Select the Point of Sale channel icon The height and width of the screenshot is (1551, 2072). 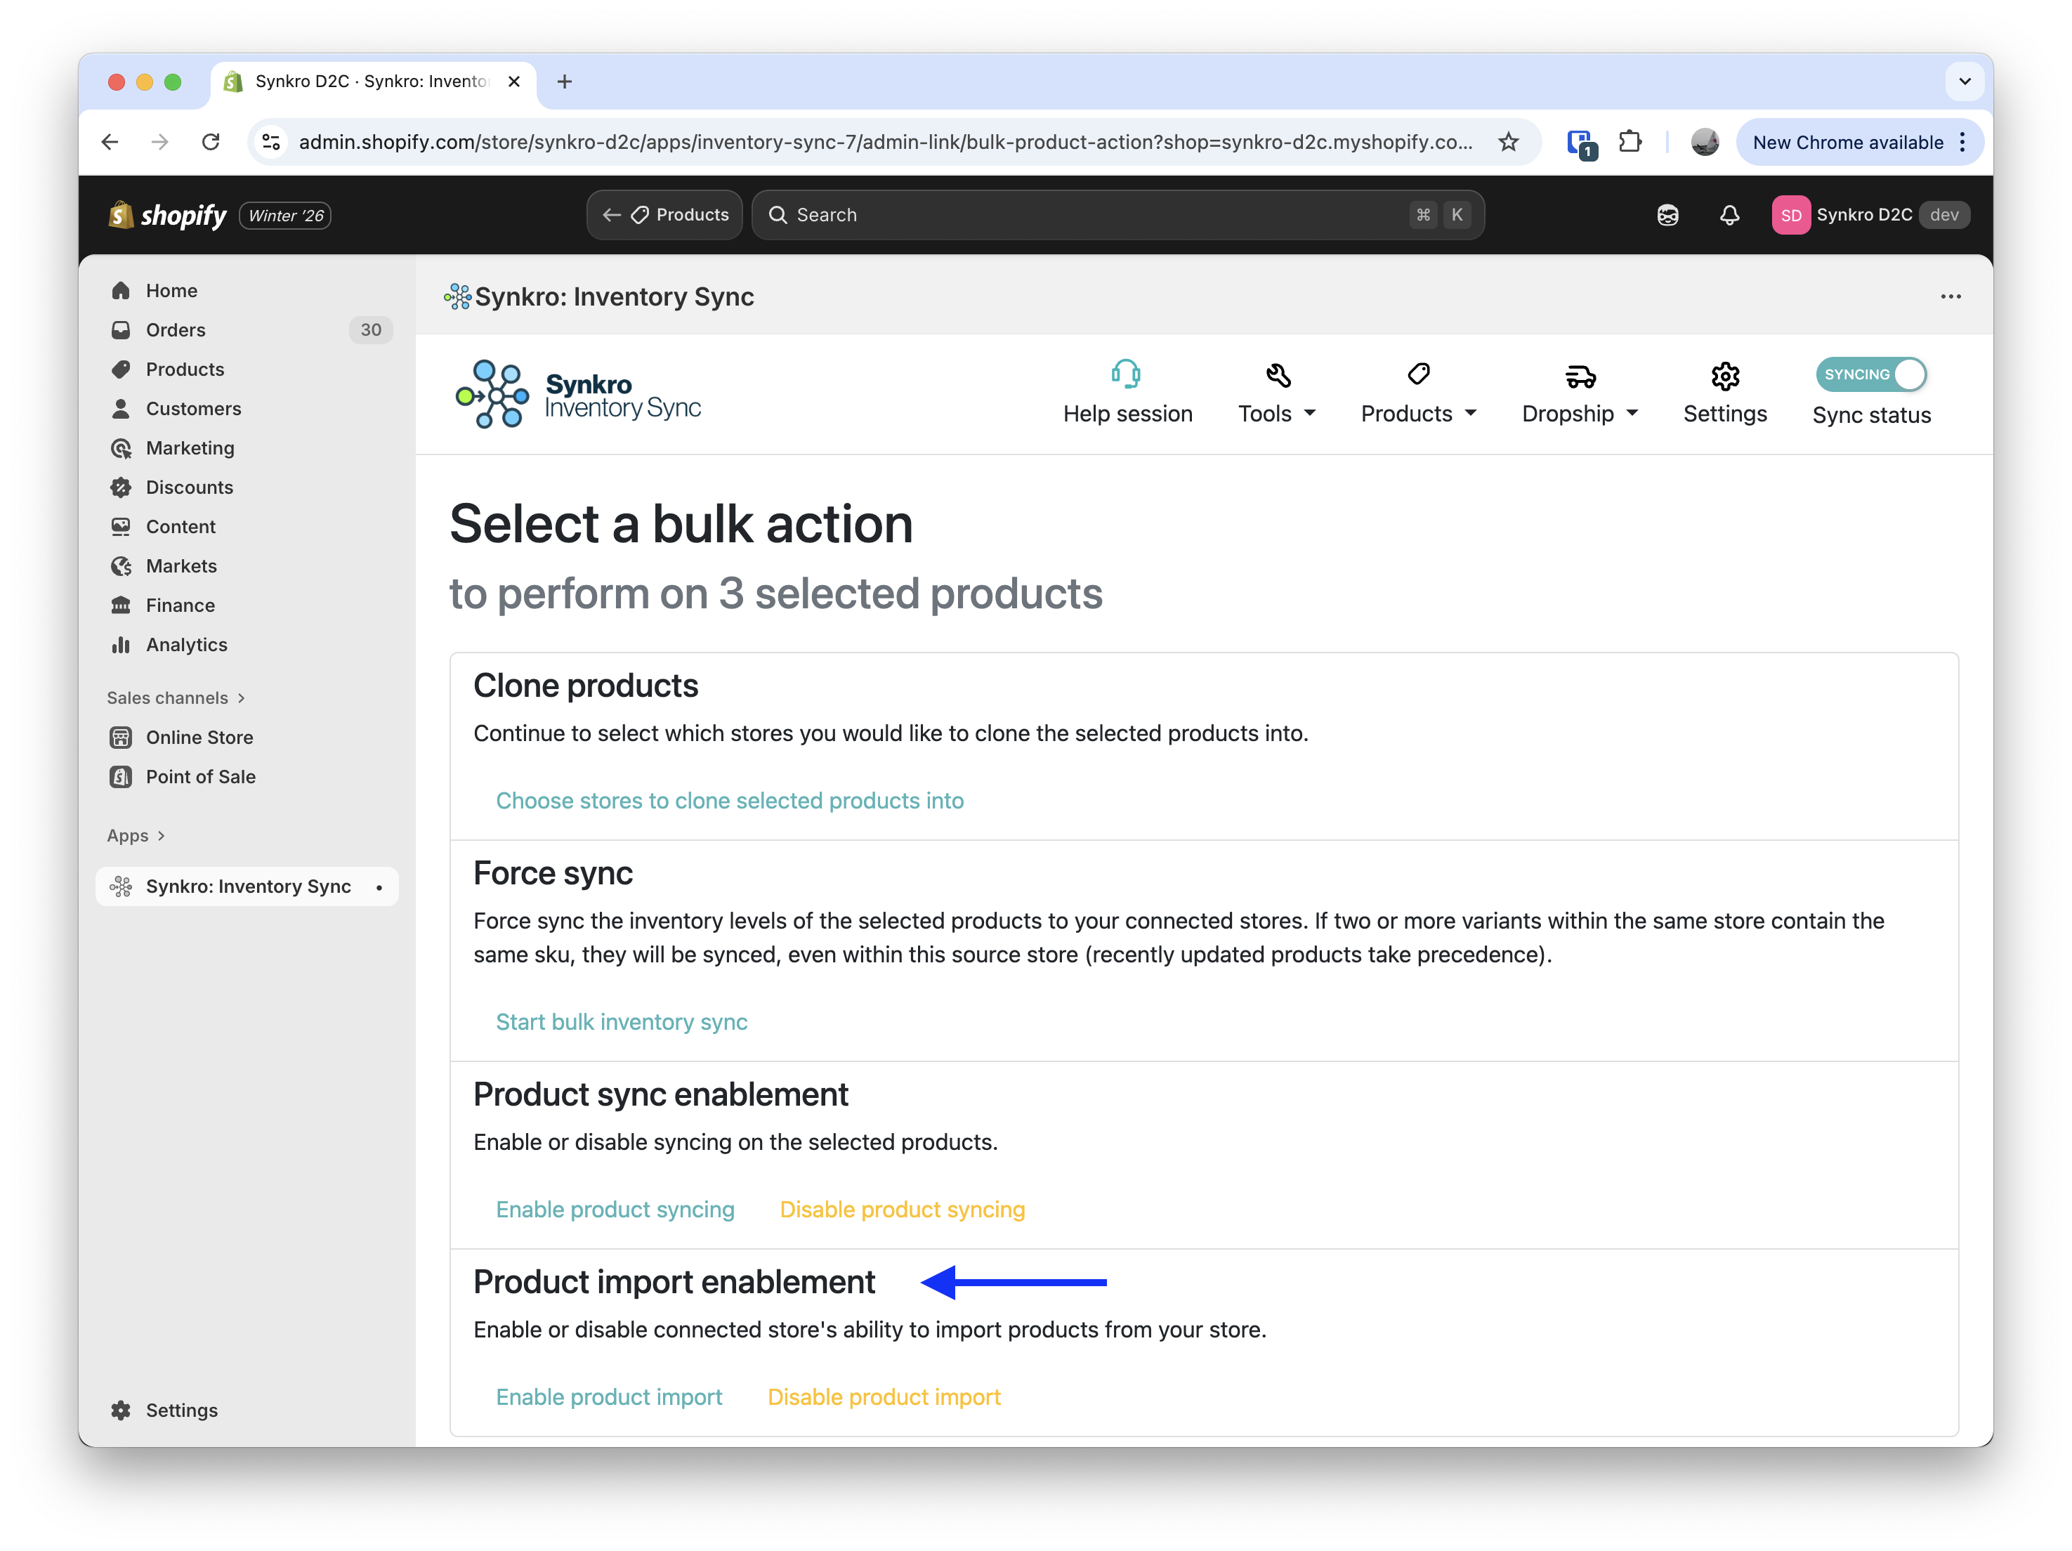(122, 776)
